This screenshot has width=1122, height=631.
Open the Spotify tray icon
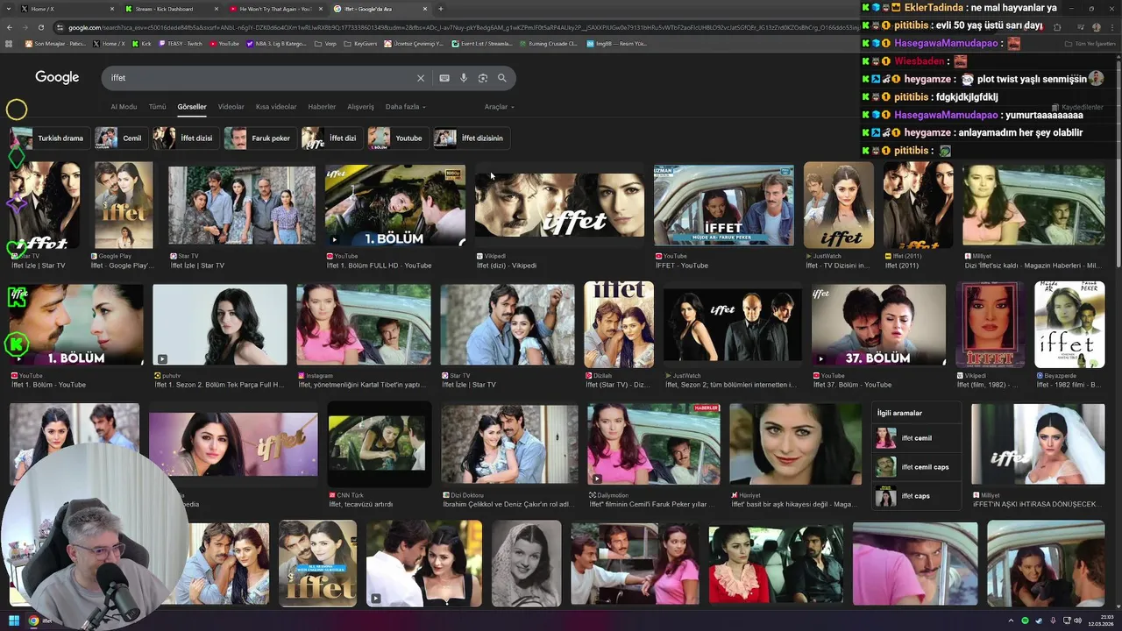click(x=1026, y=620)
